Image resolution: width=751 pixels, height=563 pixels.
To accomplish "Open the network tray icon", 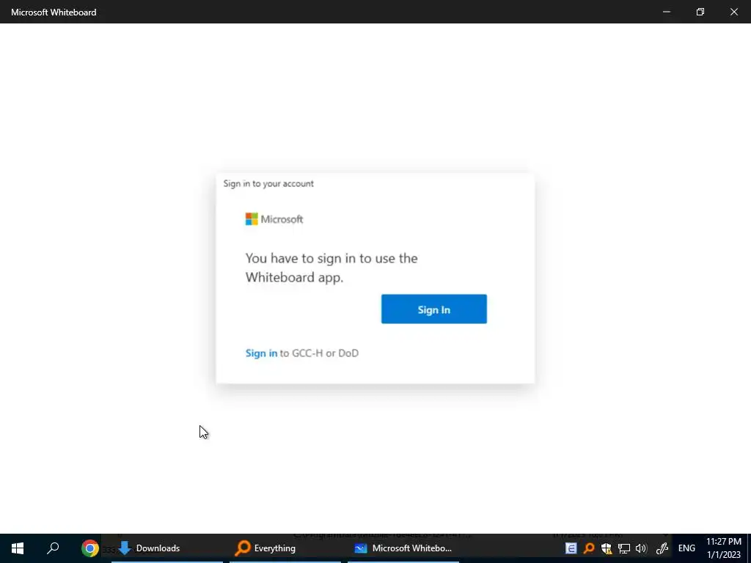I will tap(623, 548).
